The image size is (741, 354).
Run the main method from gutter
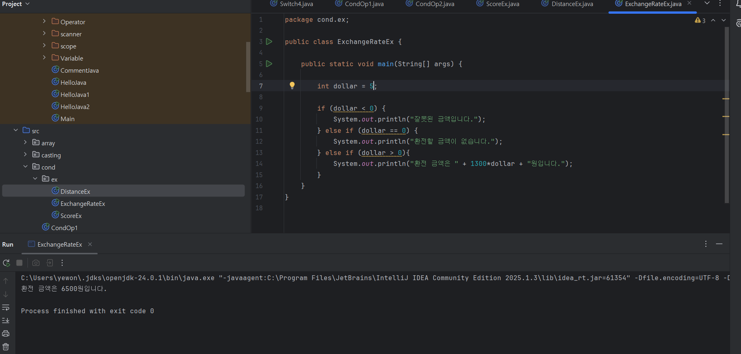click(269, 64)
